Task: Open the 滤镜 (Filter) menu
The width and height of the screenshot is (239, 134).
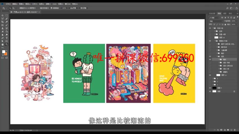Action: 48,4
